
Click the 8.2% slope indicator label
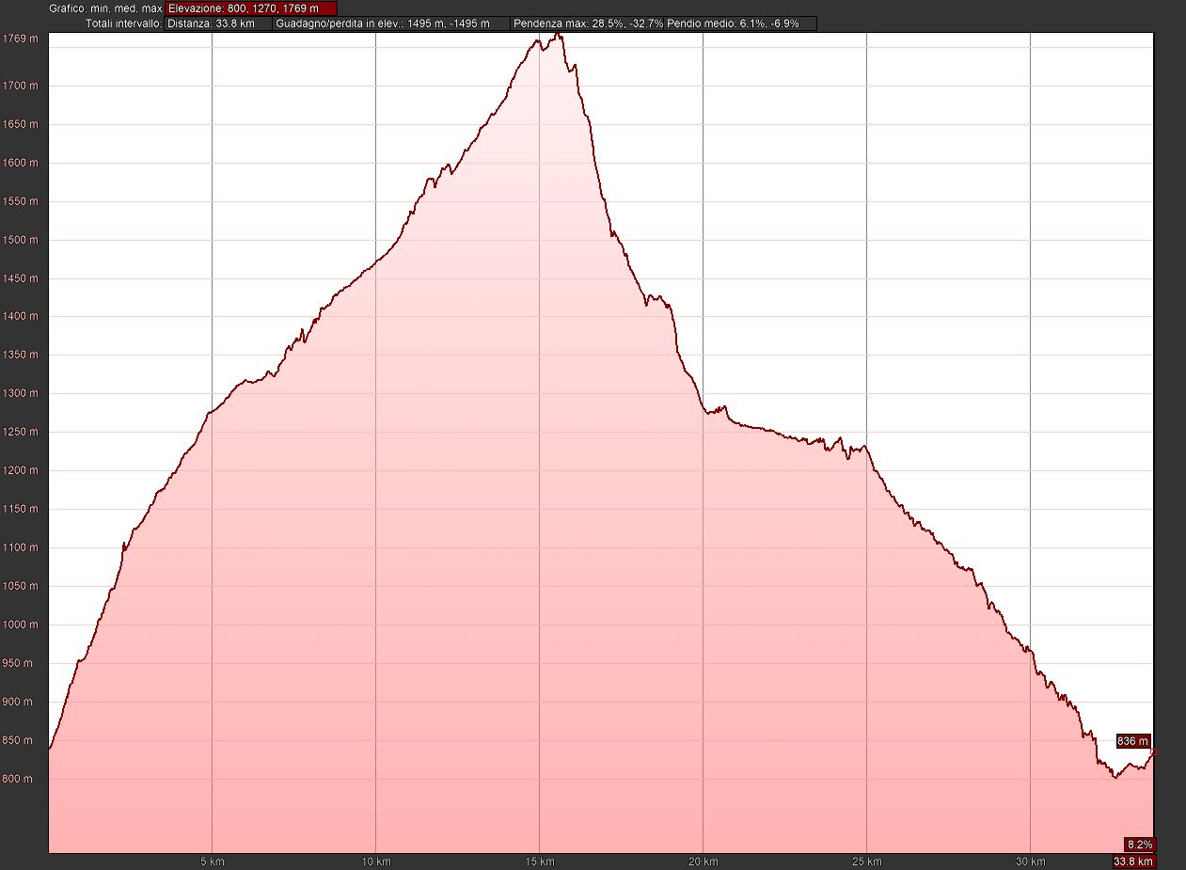coord(1138,844)
